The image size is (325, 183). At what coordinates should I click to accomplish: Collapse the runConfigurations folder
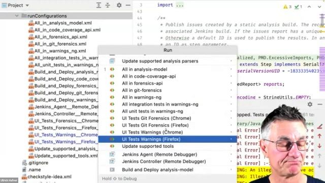pyautogui.click(x=17, y=16)
